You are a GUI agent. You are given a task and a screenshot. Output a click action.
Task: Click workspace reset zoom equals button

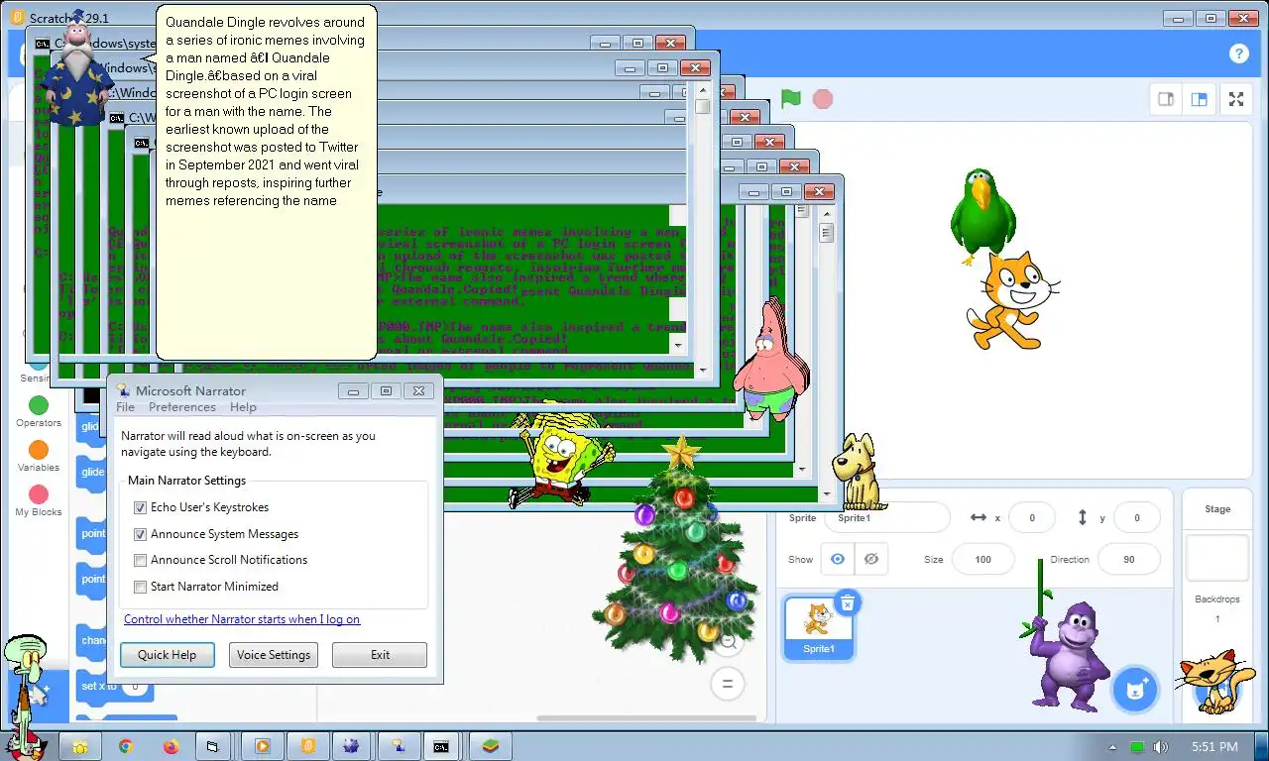[x=727, y=683]
